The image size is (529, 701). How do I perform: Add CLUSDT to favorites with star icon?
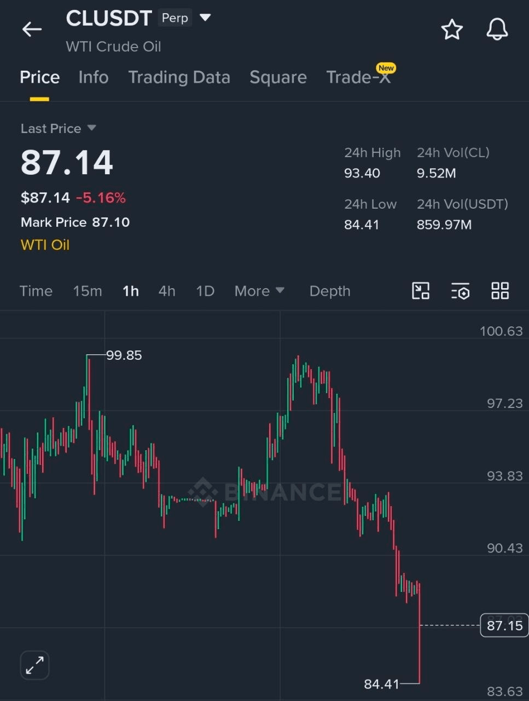click(452, 30)
